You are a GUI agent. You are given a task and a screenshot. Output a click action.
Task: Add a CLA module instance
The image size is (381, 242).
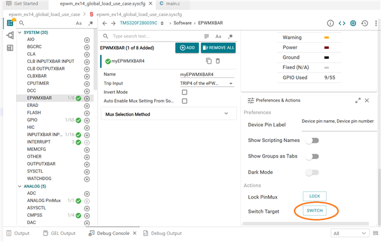[x=87, y=55]
